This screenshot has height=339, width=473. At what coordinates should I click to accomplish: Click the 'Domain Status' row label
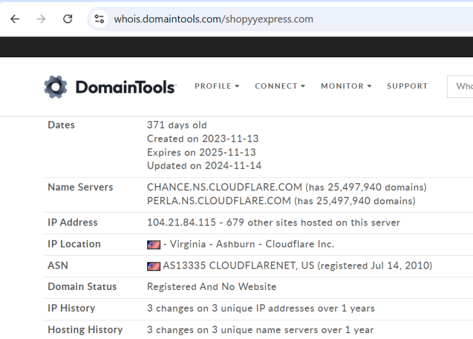pyautogui.click(x=82, y=286)
